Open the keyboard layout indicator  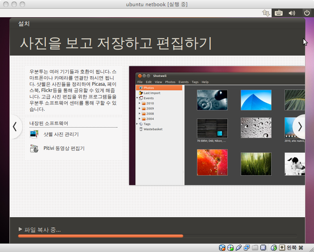[279, 13]
